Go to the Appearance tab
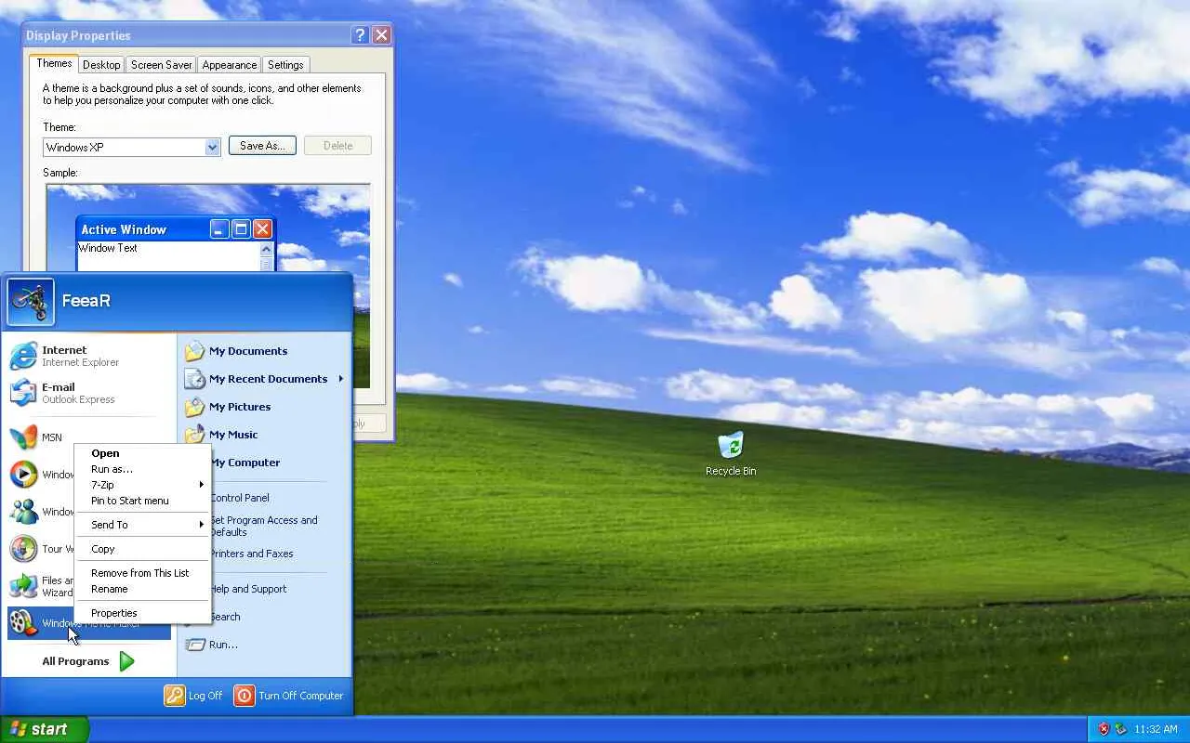 [230, 65]
